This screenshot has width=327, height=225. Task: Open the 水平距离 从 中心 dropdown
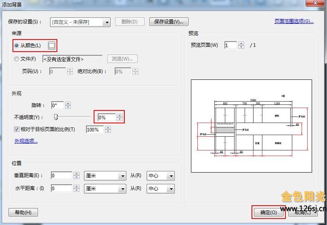click(161, 189)
